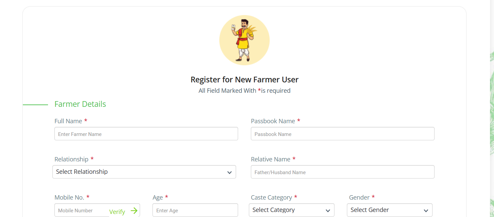Click the green arrow next to Verify
Screen dimensions: 494x217
click(x=134, y=211)
